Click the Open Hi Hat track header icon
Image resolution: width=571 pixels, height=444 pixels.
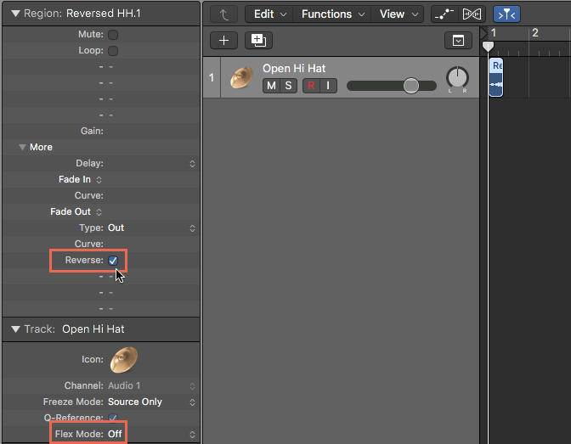[242, 77]
